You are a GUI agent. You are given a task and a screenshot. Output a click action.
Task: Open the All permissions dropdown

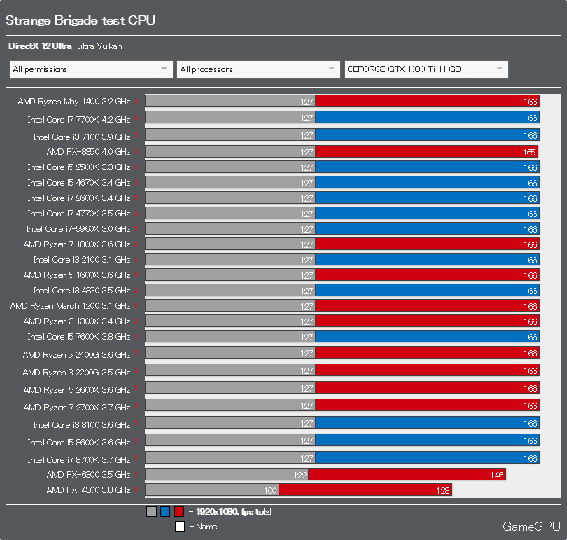coord(91,69)
